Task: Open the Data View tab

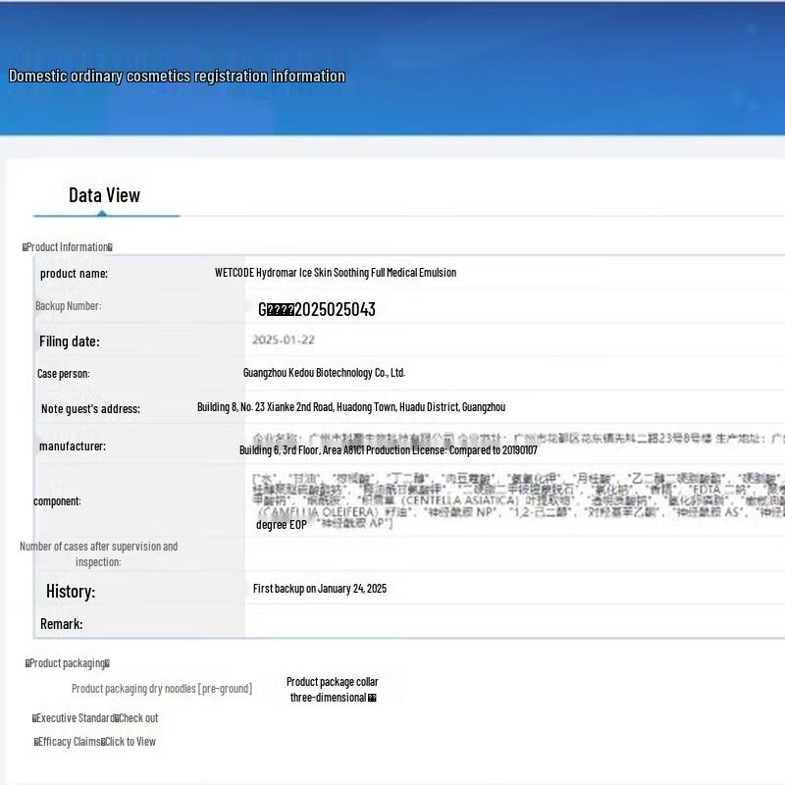Action: point(104,195)
